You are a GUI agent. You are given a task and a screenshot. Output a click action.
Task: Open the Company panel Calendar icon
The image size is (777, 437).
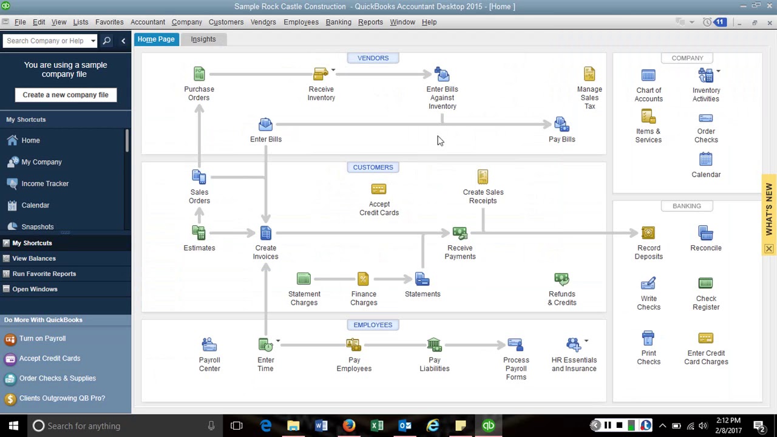coord(705,159)
